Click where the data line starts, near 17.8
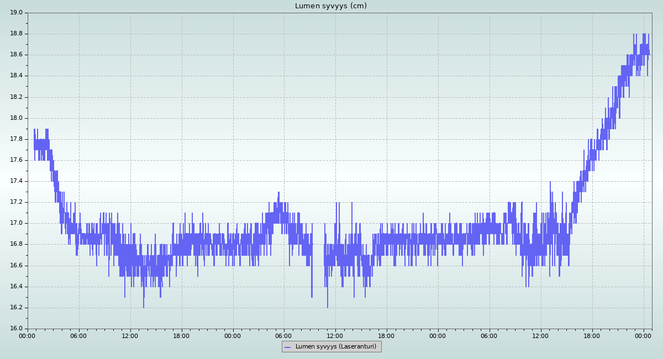The width and height of the screenshot is (663, 359). click(34, 141)
